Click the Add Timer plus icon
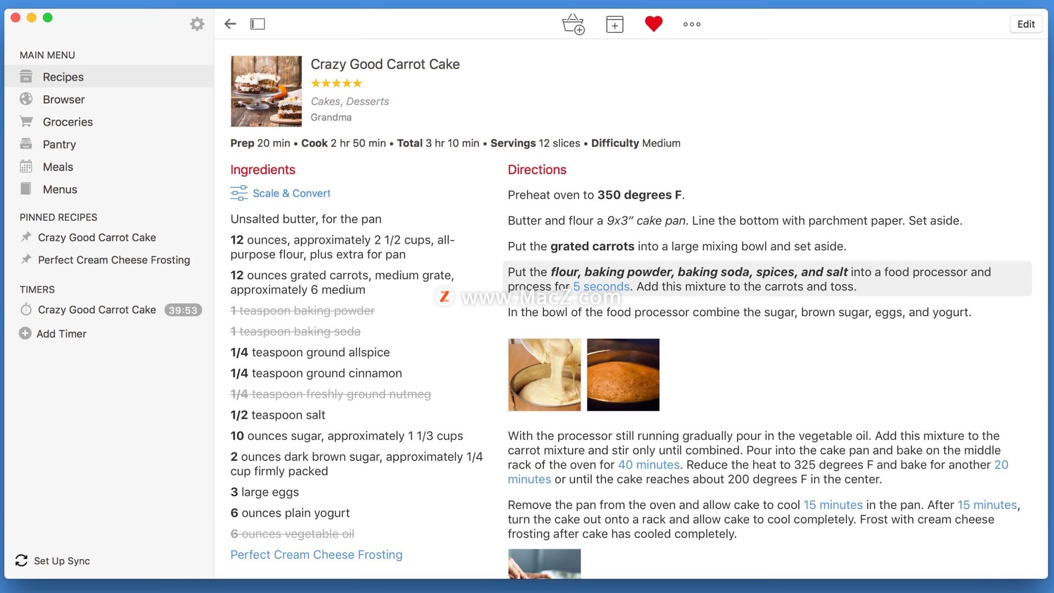1054x593 pixels. tap(25, 333)
